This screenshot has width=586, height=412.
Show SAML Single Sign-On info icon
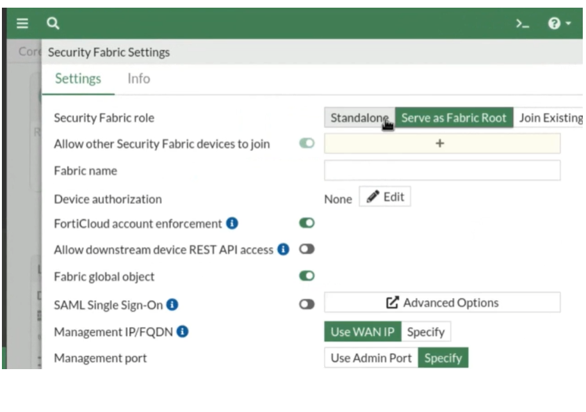point(172,305)
